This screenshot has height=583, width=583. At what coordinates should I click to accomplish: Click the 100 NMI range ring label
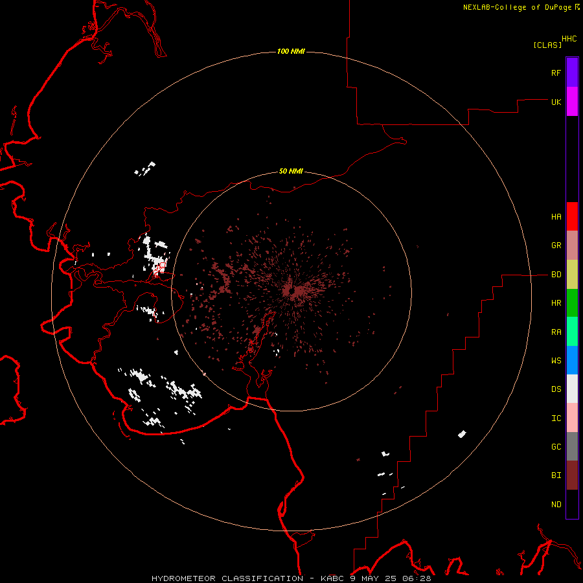coord(291,51)
